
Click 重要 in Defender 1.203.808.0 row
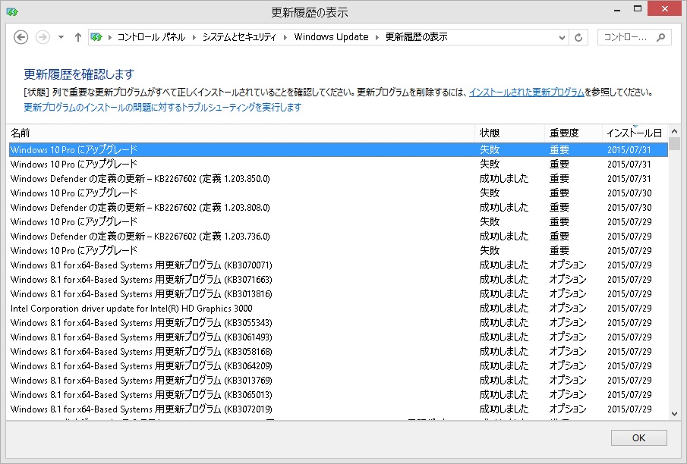559,208
